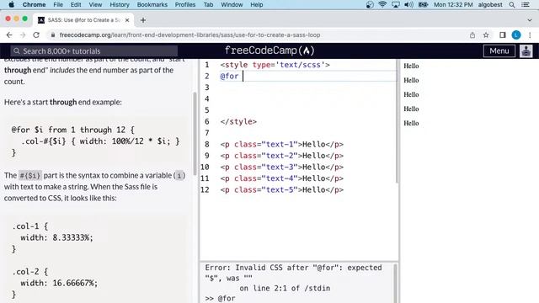539x303 pixels.
Task: Click the </style> closing tag line
Action: tap(238, 121)
